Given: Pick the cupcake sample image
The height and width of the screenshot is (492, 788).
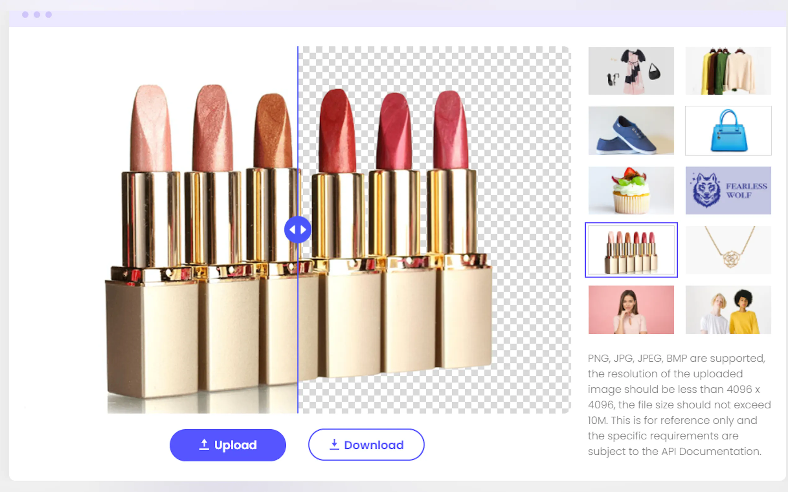Looking at the screenshot, I should [x=631, y=190].
